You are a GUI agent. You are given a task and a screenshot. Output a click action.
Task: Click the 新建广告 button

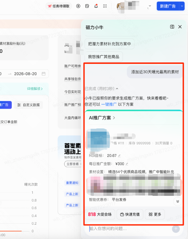click(168, 6)
